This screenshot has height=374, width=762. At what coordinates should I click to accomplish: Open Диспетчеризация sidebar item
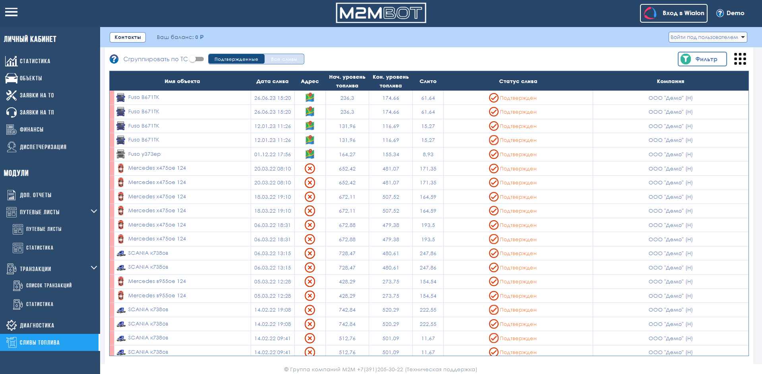click(43, 147)
